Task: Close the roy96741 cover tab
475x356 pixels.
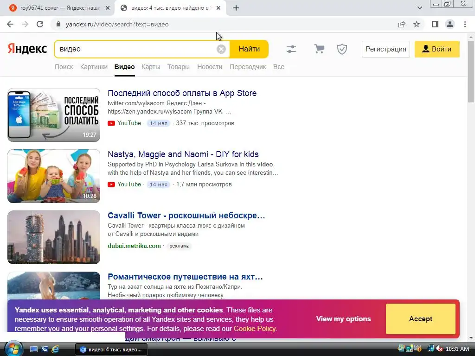Action: [108, 8]
